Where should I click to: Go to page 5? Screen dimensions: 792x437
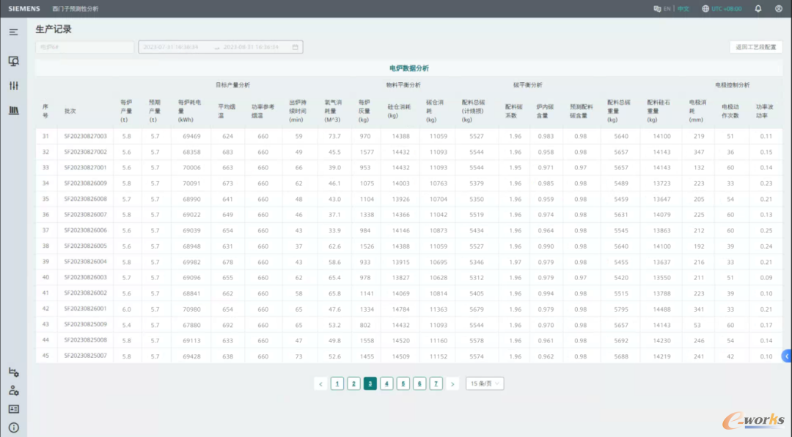click(403, 384)
